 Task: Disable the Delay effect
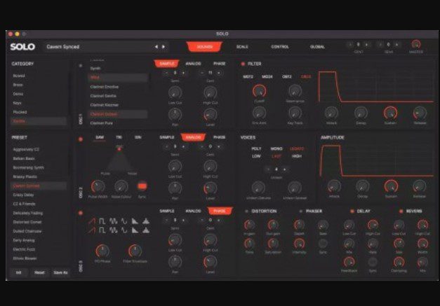(x=352, y=211)
